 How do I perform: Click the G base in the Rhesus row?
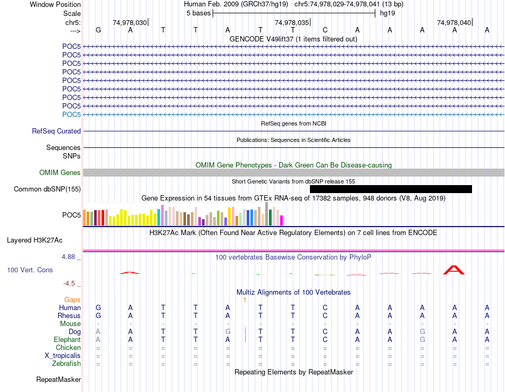point(98,315)
